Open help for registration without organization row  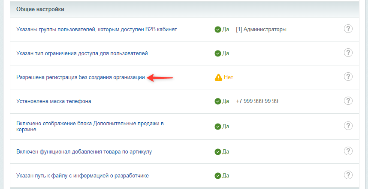pyautogui.click(x=348, y=77)
